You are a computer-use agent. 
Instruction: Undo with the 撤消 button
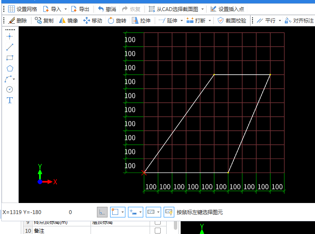coord(107,9)
